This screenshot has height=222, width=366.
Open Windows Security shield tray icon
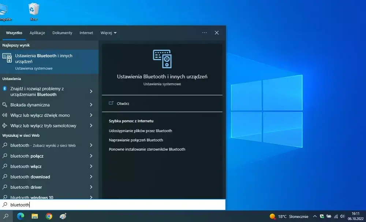(x=322, y=217)
